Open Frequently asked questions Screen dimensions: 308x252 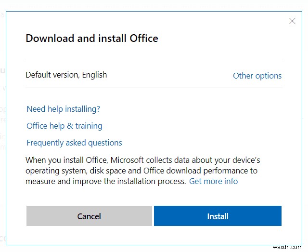pyautogui.click(x=74, y=143)
